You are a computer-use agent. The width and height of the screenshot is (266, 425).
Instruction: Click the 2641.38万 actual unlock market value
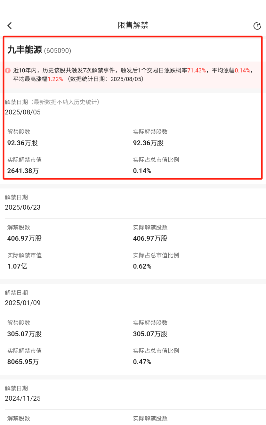click(x=23, y=171)
